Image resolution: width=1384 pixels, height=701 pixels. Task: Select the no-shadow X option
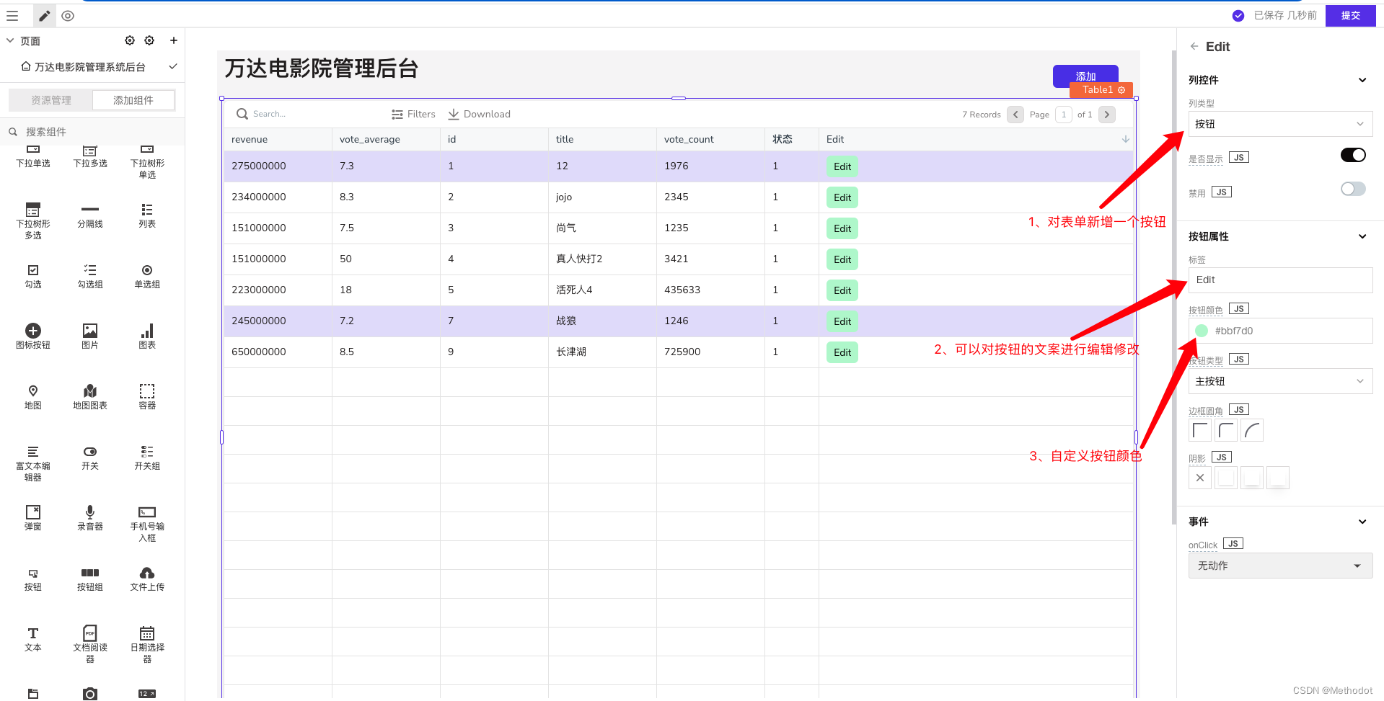(x=1200, y=478)
